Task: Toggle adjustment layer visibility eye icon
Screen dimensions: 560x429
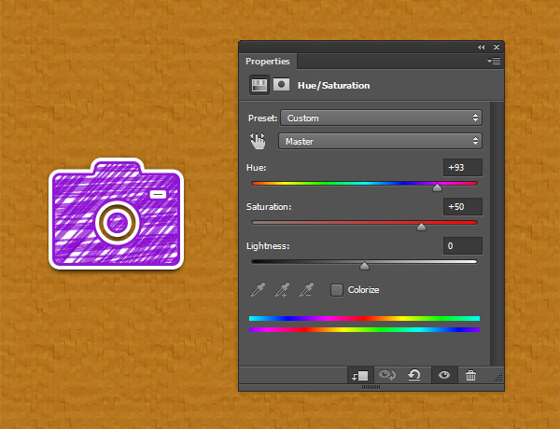Action: [x=444, y=375]
